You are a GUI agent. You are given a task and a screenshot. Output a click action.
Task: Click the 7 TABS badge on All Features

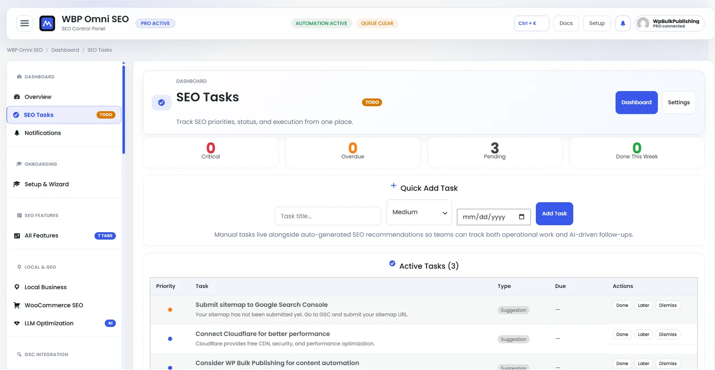(x=105, y=236)
